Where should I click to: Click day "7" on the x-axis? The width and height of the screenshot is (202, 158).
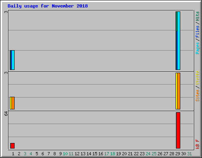tap(49, 154)
